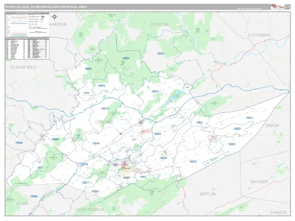Select the UNION county label
Image resolution: width=295 pixels, height=221 pixels.
(272, 125)
